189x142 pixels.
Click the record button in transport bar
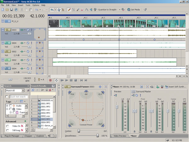[x=50, y=80]
